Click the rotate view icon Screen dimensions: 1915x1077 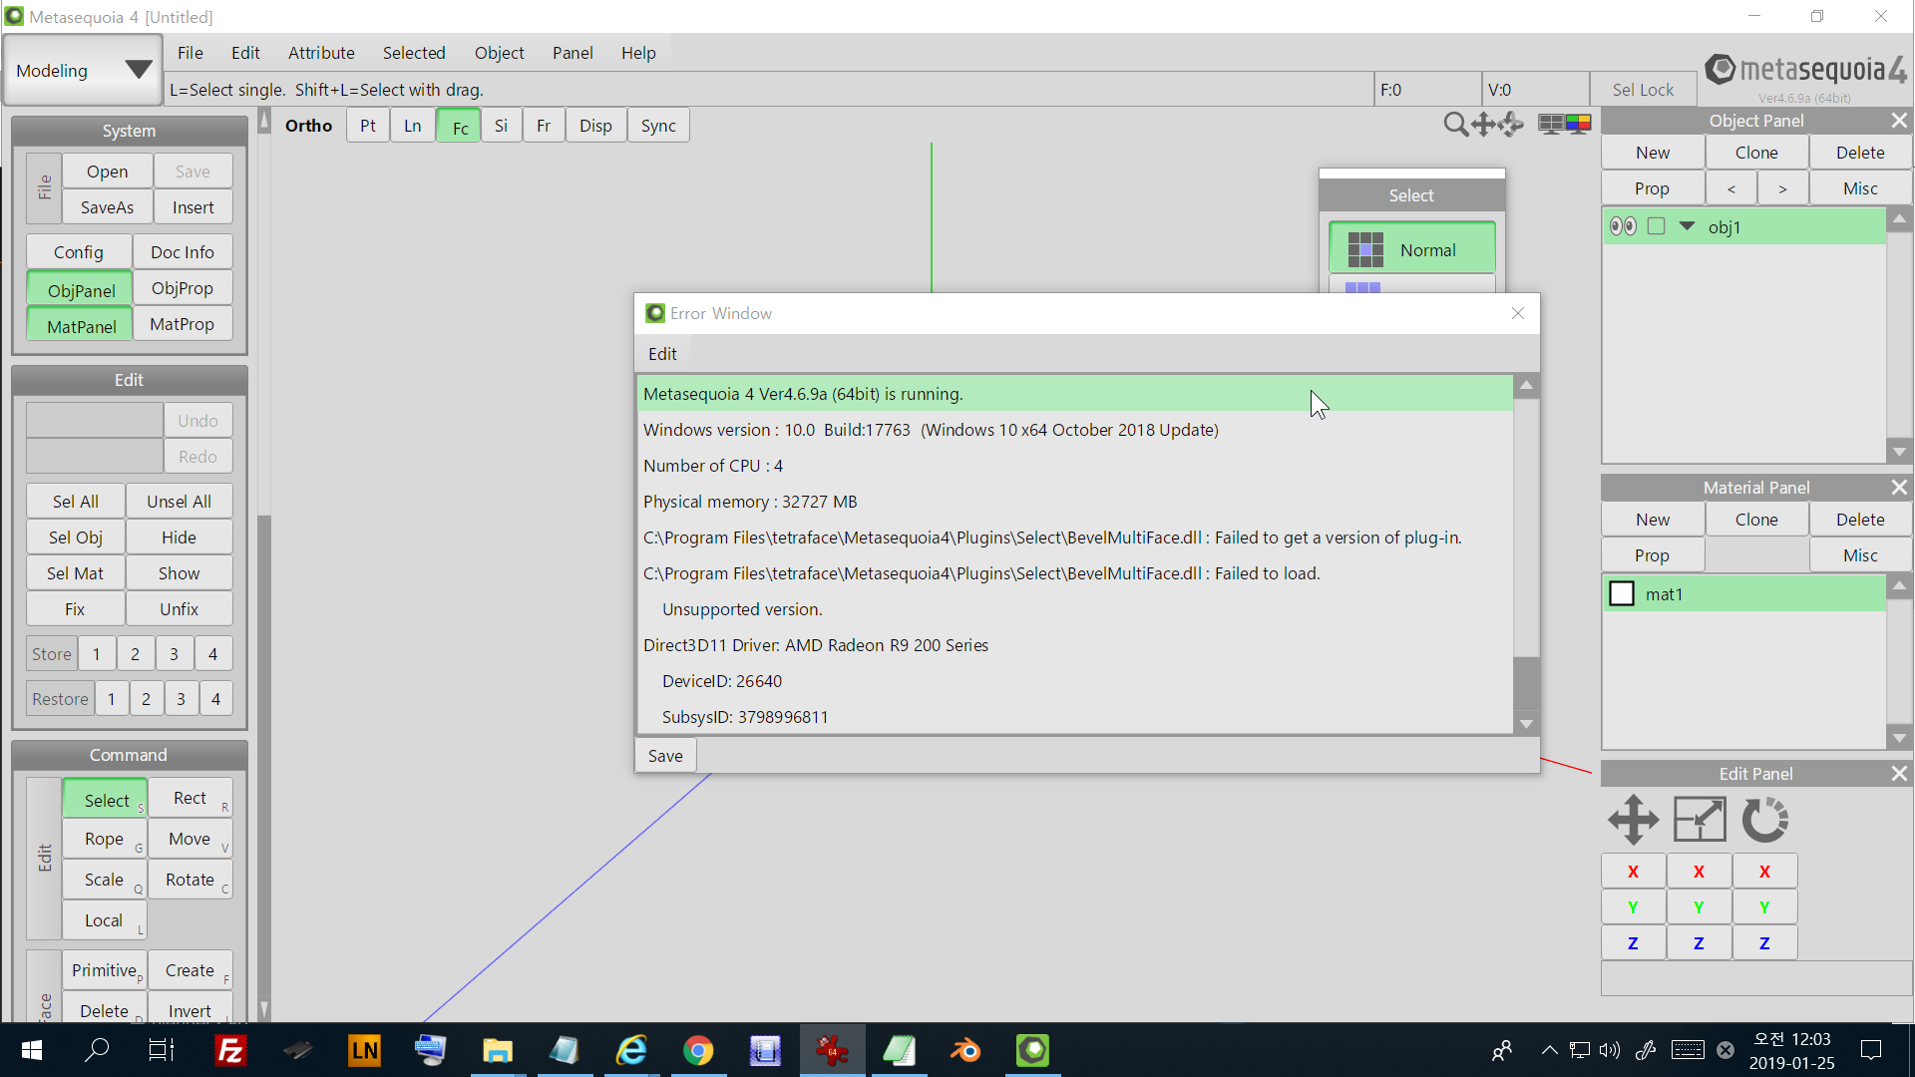click(1511, 125)
